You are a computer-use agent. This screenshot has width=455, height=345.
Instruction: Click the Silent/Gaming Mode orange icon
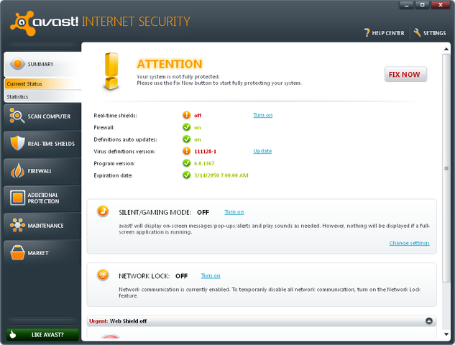point(104,211)
